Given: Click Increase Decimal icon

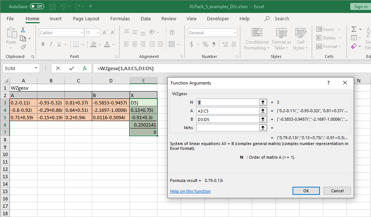Looking at the screenshot, I should [225, 44].
